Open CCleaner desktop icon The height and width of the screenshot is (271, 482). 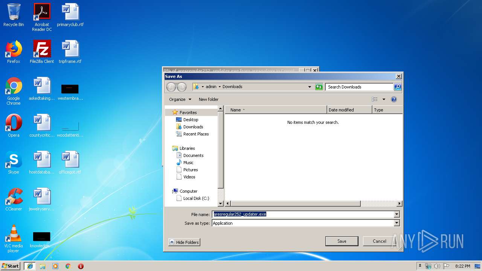point(14,199)
